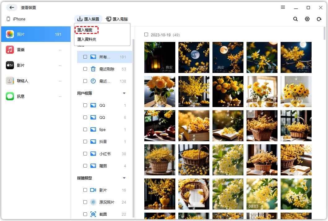Click the 匯入電腦 button
The width and height of the screenshot is (328, 221).
pyautogui.click(x=117, y=19)
